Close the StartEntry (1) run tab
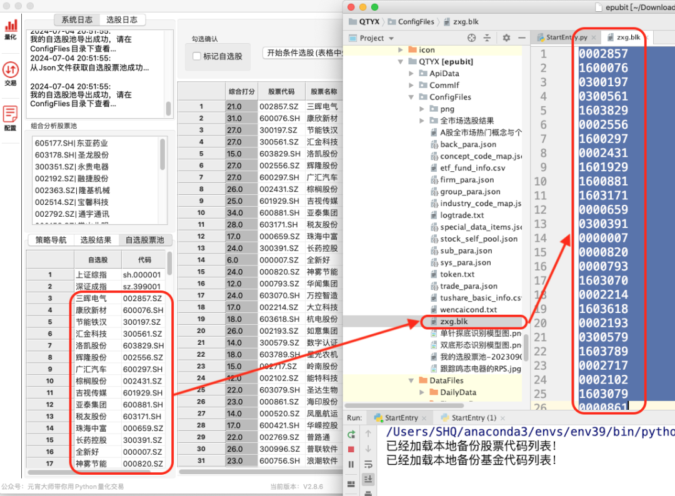The image size is (675, 496). pyautogui.click(x=502, y=418)
